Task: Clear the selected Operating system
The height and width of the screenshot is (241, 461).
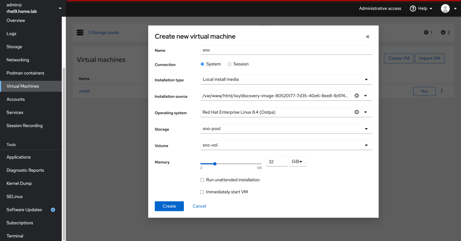Action: coord(356,112)
